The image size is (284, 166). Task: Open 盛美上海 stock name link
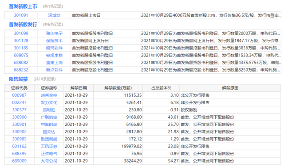pos(54,63)
